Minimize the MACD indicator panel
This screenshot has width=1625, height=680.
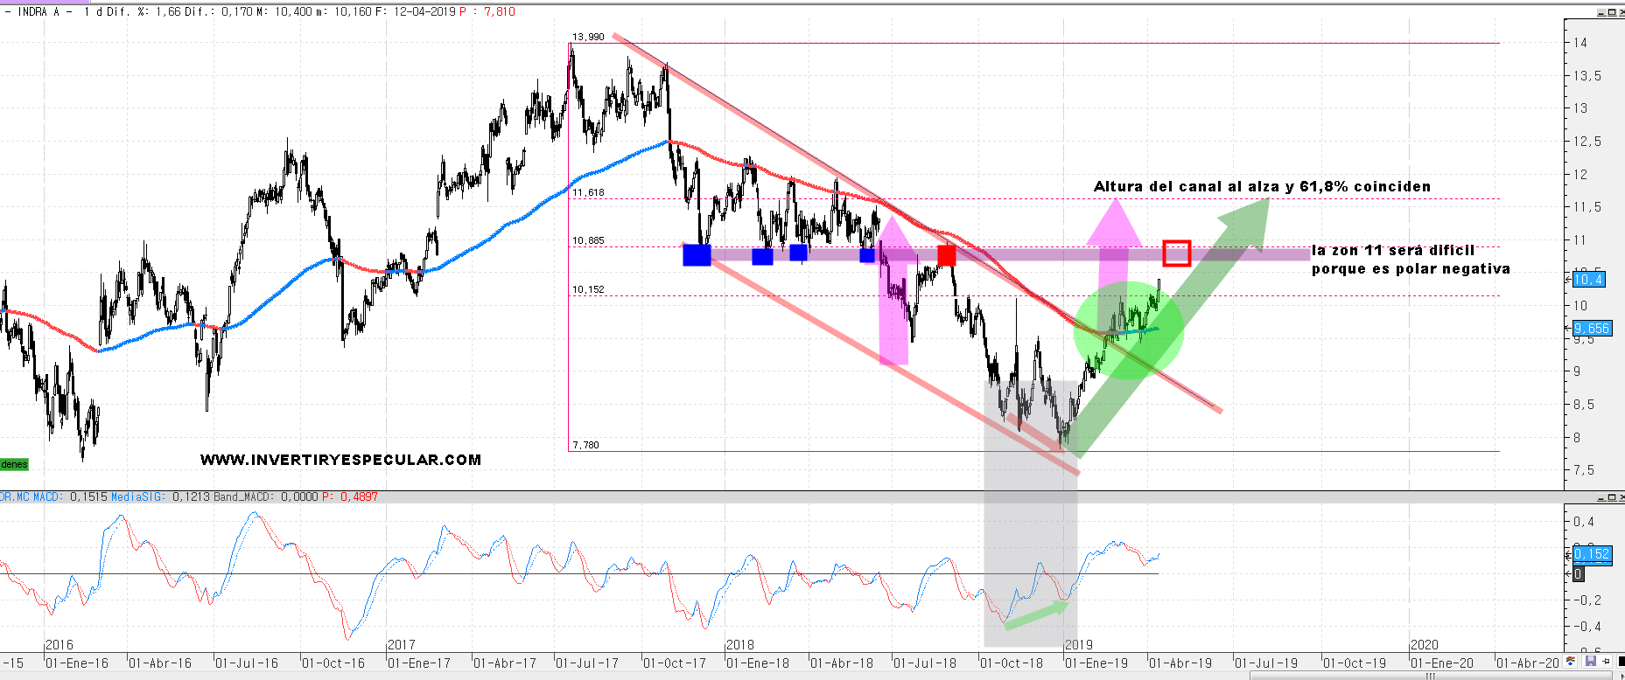[1600, 497]
